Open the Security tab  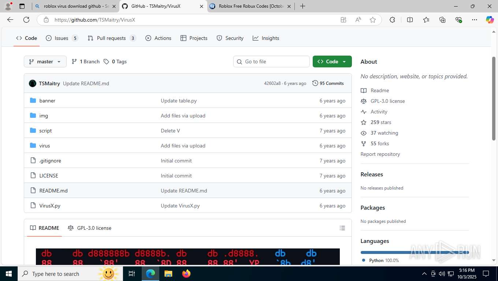pos(230,38)
